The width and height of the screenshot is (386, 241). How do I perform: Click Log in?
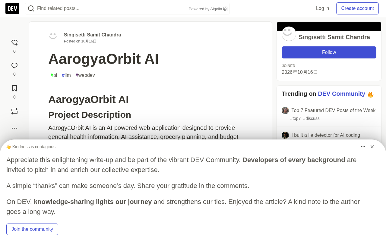tap(322, 8)
